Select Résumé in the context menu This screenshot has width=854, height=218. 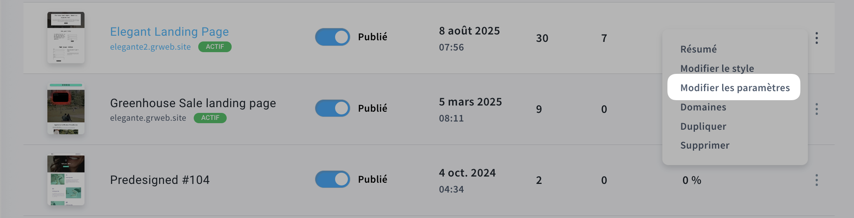pos(698,49)
